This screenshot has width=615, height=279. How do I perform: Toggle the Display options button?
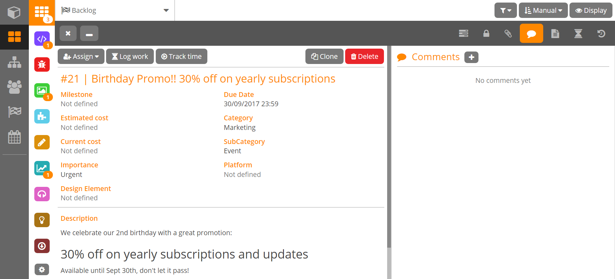point(591,11)
